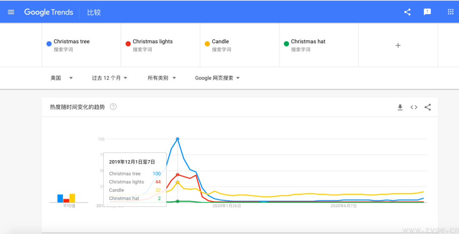The height and width of the screenshot is (234, 459).
Task: Click the chart peak at 100
Action: (x=177, y=139)
